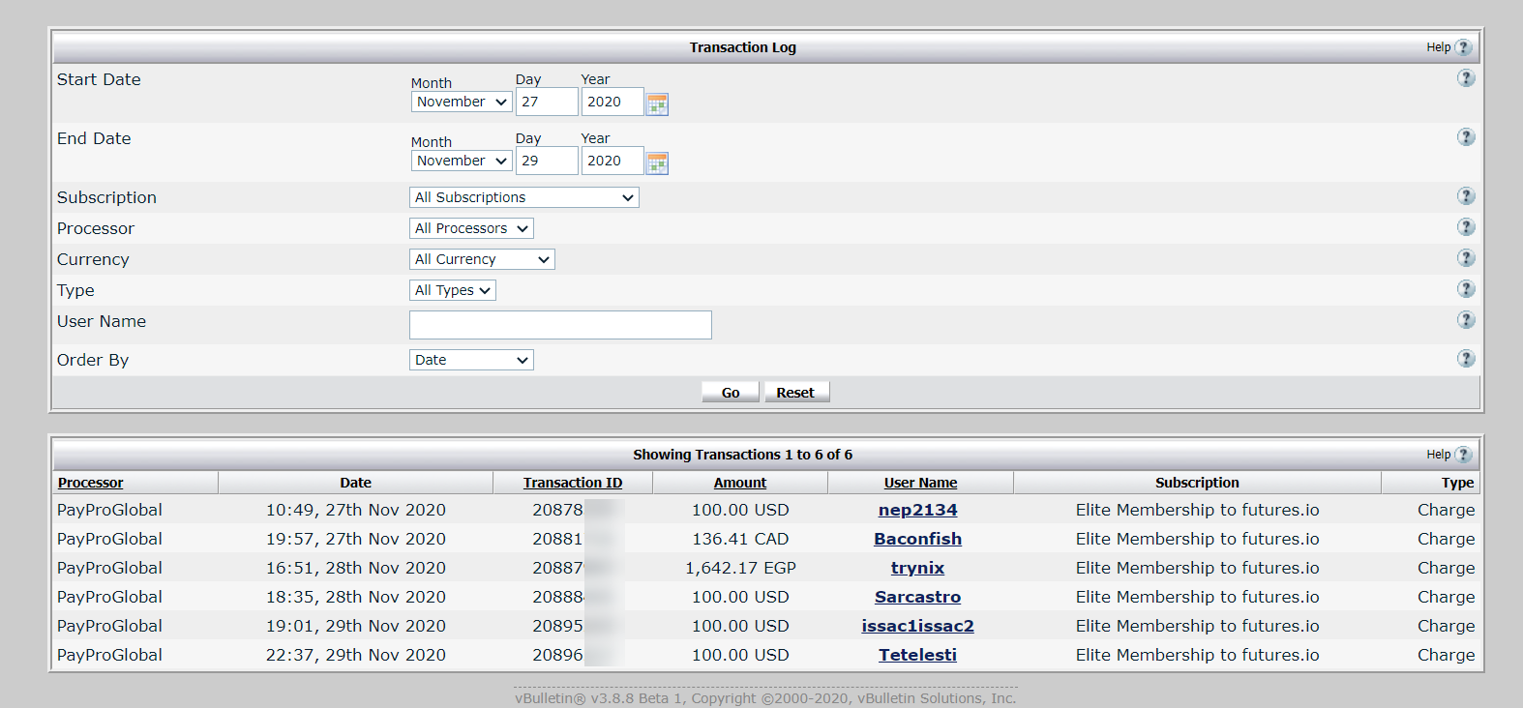Show help for Subscription row
Screen dimensions: 1523x708
[1466, 196]
